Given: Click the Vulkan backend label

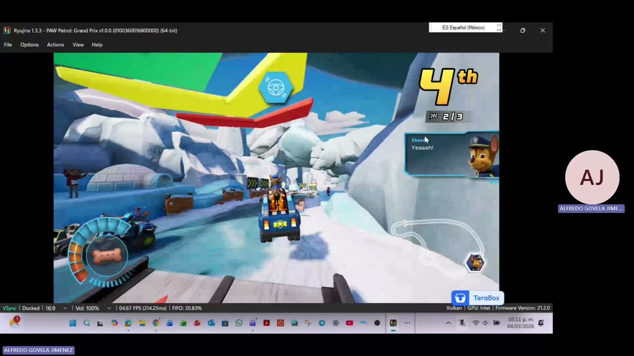Looking at the screenshot, I should (x=454, y=308).
